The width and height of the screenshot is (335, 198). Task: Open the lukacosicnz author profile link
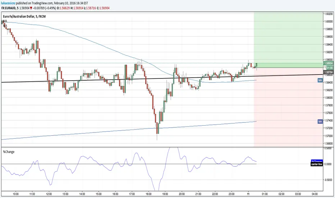tap(8, 3)
